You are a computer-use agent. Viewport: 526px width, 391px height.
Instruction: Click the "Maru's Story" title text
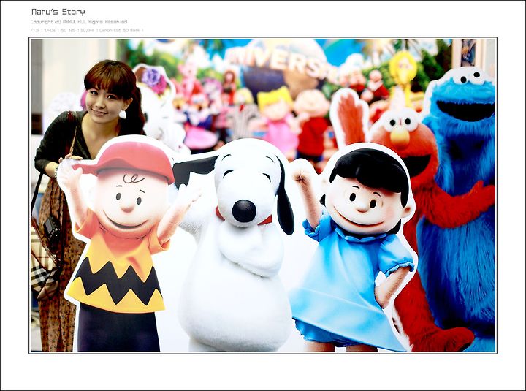click(x=58, y=12)
